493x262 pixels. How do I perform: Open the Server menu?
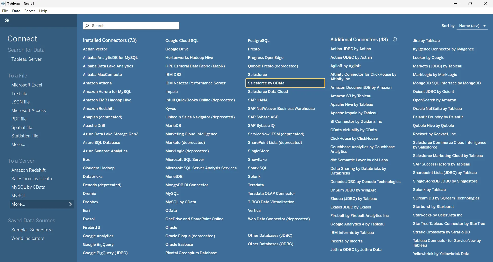tap(30, 11)
